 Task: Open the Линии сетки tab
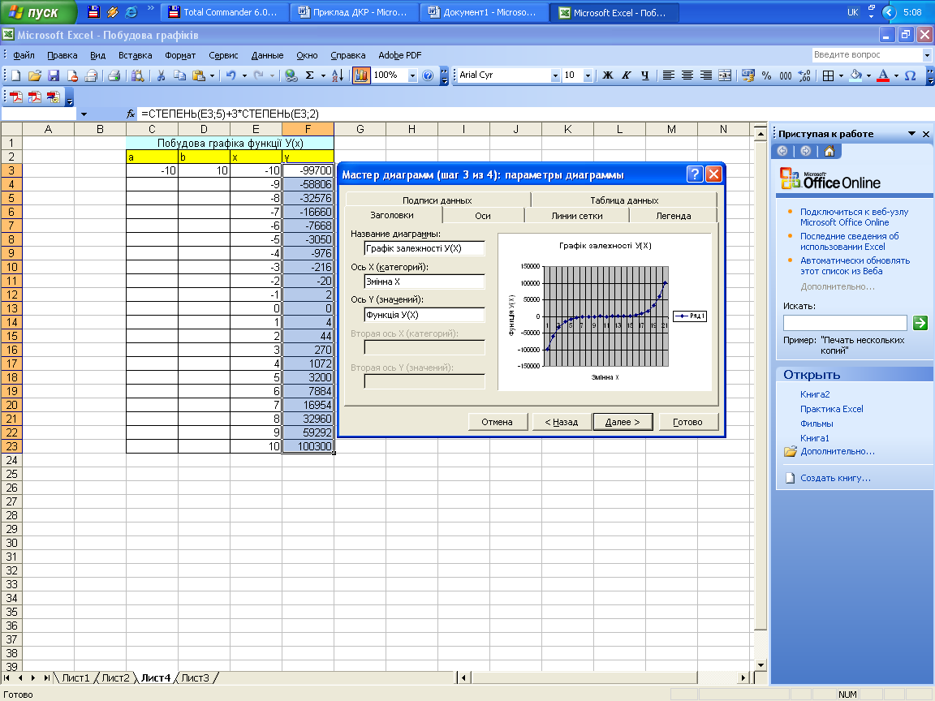point(576,216)
